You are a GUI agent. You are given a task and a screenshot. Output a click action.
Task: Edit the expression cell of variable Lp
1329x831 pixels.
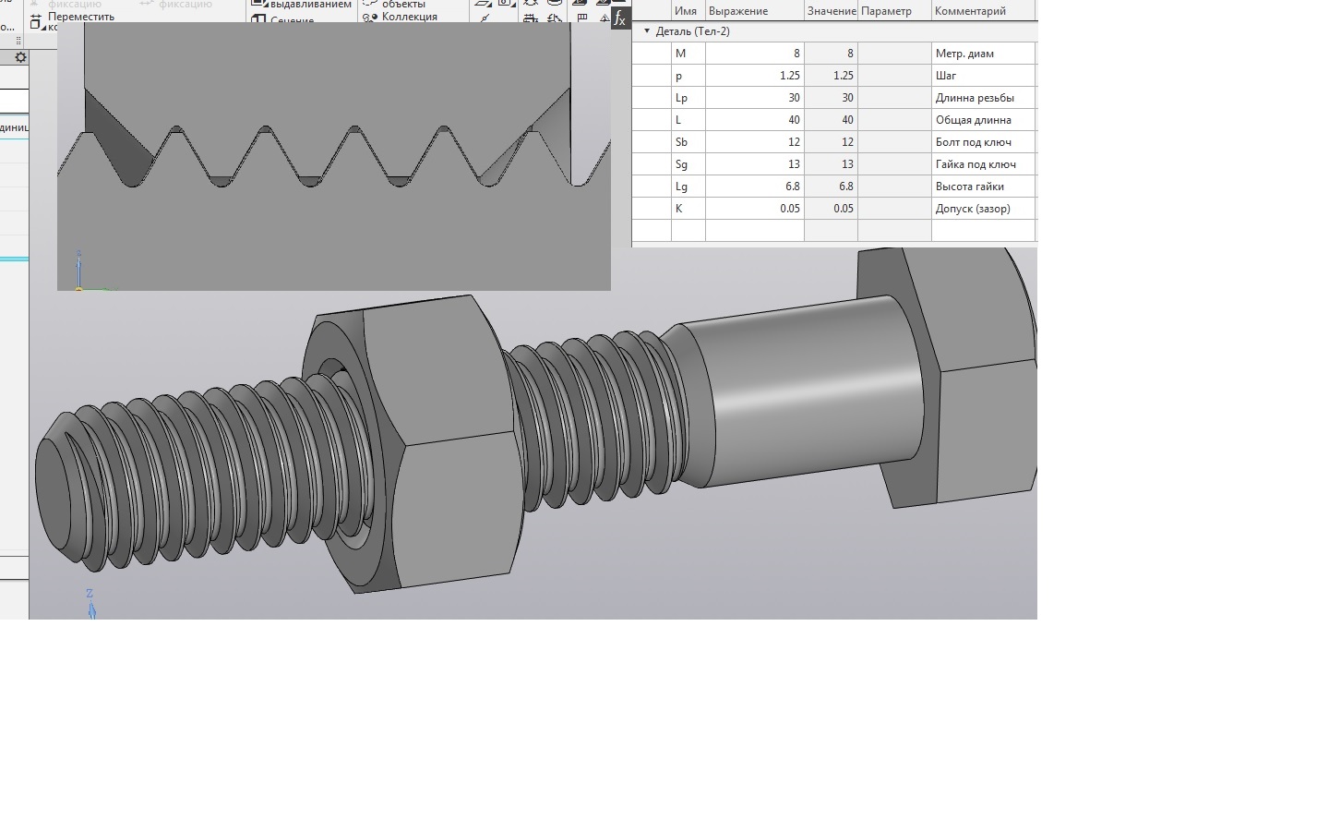[755, 98]
